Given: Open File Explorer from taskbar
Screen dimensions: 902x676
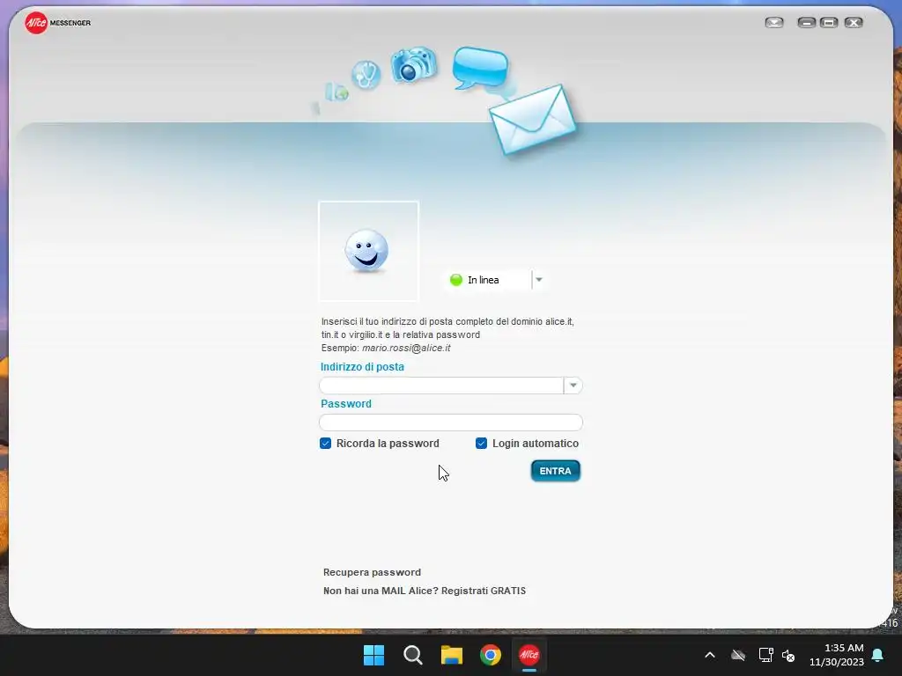Looking at the screenshot, I should pos(452,655).
